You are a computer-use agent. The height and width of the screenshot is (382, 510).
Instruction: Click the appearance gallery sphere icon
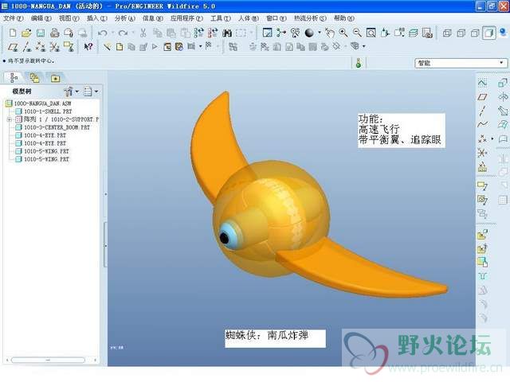309,33
